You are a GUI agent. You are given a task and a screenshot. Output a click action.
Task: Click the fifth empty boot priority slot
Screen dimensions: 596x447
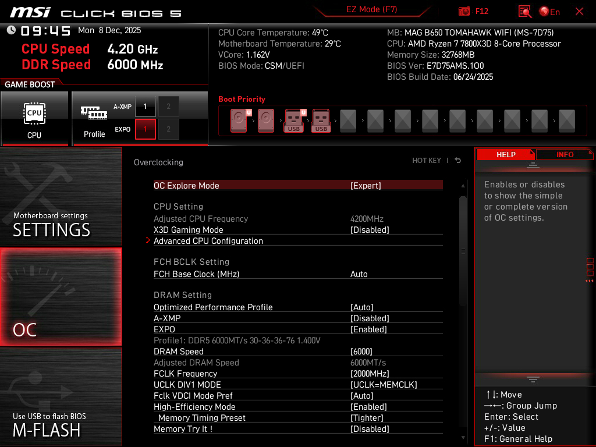(x=457, y=120)
